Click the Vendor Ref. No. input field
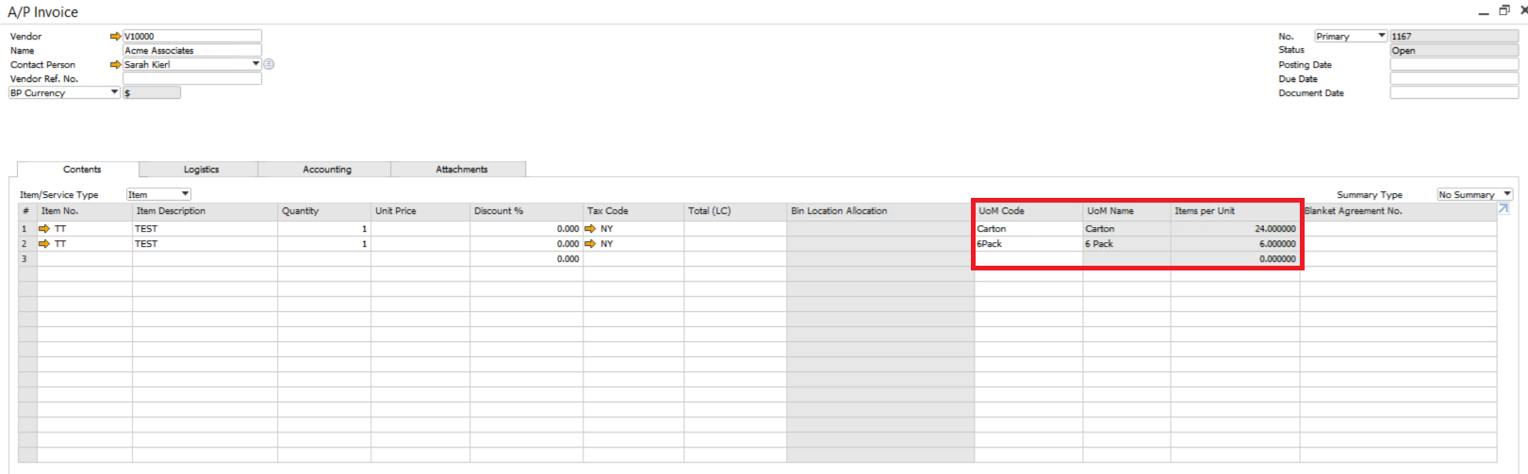This screenshot has width=1528, height=474. [191, 79]
